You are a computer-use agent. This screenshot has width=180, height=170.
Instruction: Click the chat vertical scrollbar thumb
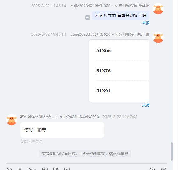point(172,151)
